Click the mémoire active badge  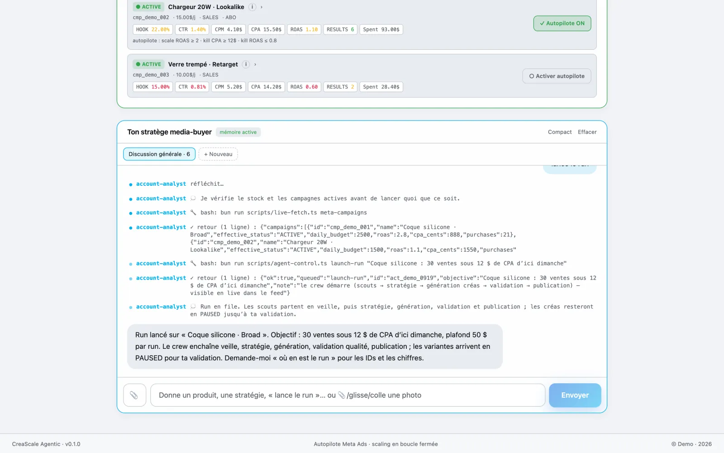point(238,132)
